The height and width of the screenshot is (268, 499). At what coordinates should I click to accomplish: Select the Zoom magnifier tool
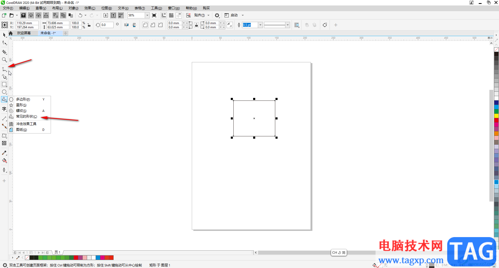(x=4, y=60)
